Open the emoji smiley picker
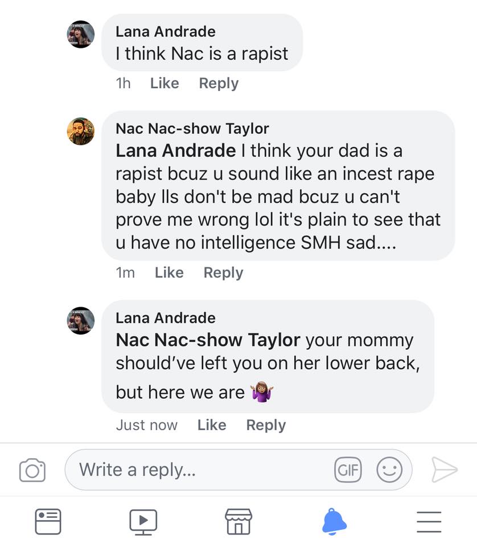Screen dimensions: 477x547 [x=389, y=470]
